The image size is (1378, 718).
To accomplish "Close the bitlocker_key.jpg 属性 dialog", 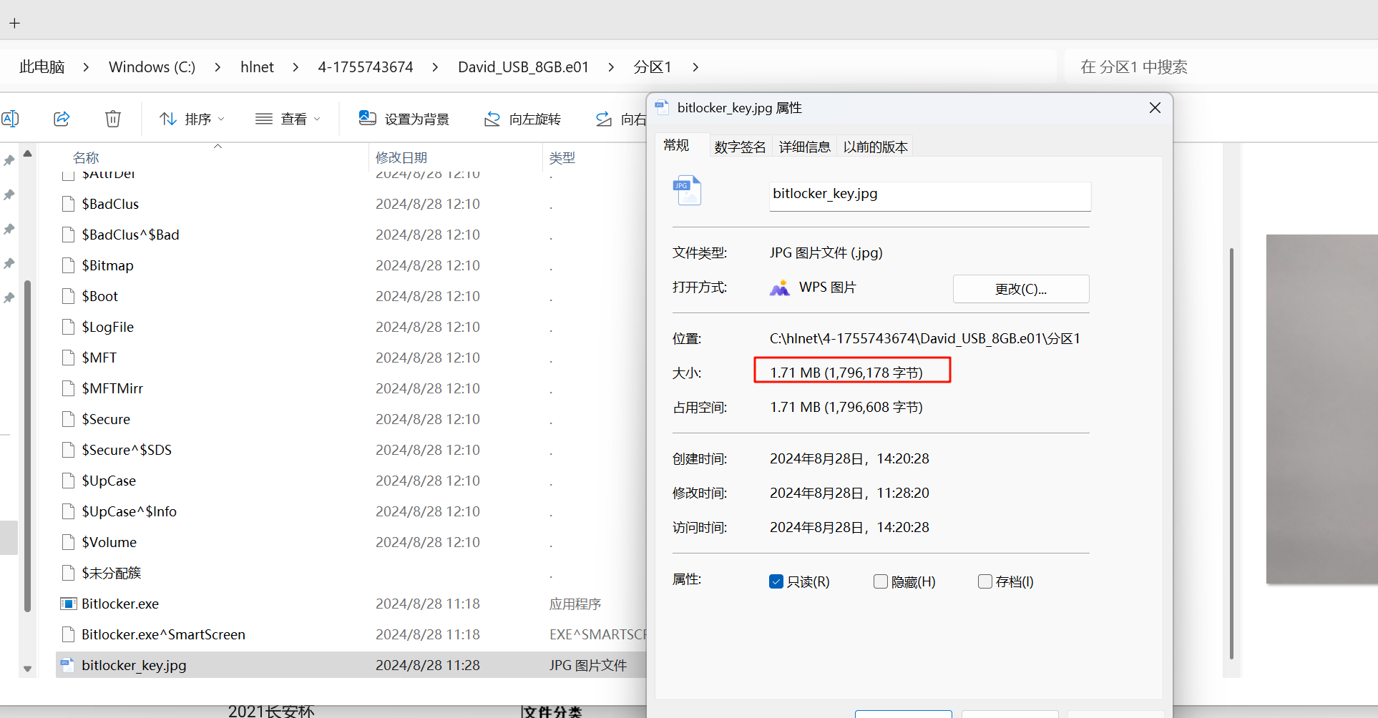I will click(x=1155, y=108).
